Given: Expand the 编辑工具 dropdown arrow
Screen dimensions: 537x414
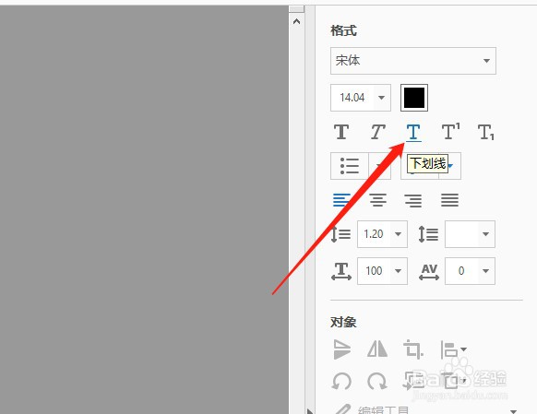Looking at the screenshot, I should 513,411.
